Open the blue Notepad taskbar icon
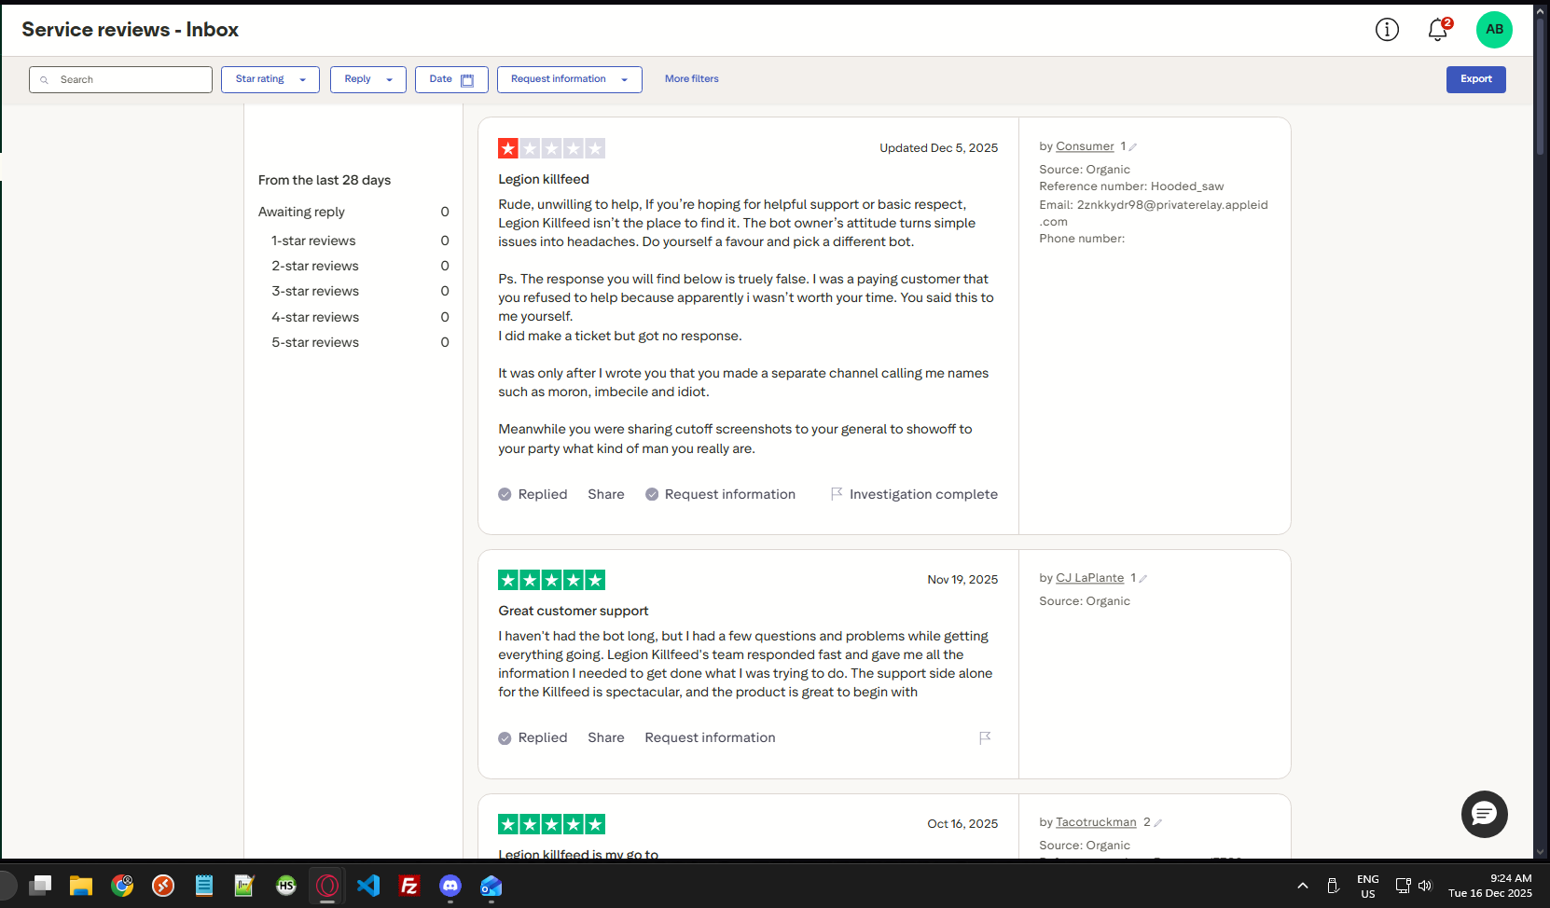 [204, 886]
